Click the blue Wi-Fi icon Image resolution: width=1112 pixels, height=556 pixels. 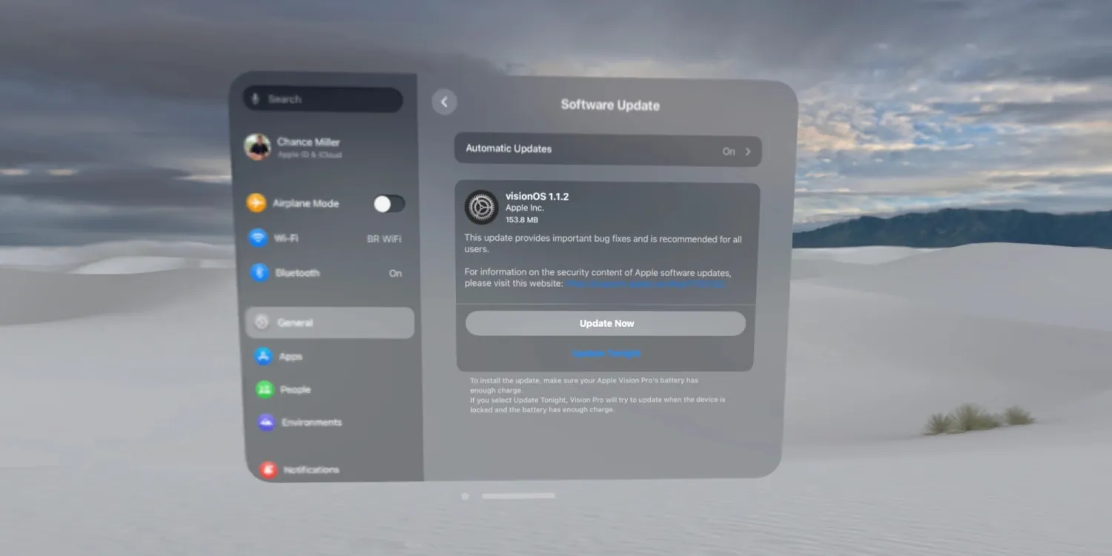[x=258, y=237]
